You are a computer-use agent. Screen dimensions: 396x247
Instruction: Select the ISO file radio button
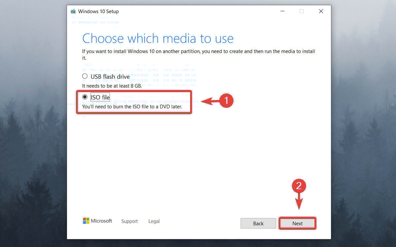pyautogui.click(x=85, y=97)
